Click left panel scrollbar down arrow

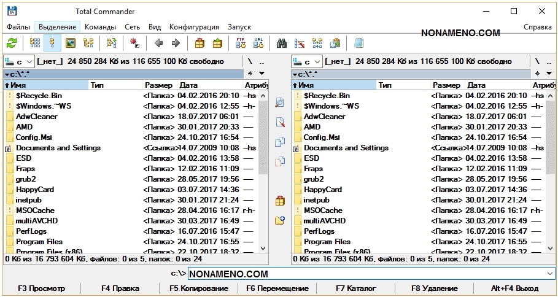click(x=263, y=249)
